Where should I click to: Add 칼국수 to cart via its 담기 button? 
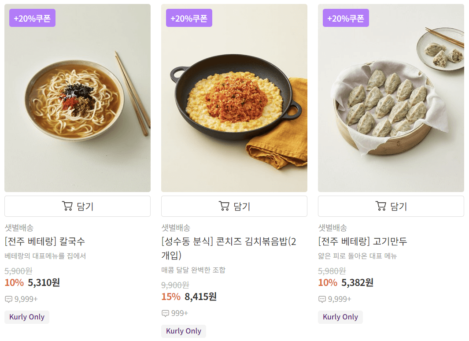[77, 206]
